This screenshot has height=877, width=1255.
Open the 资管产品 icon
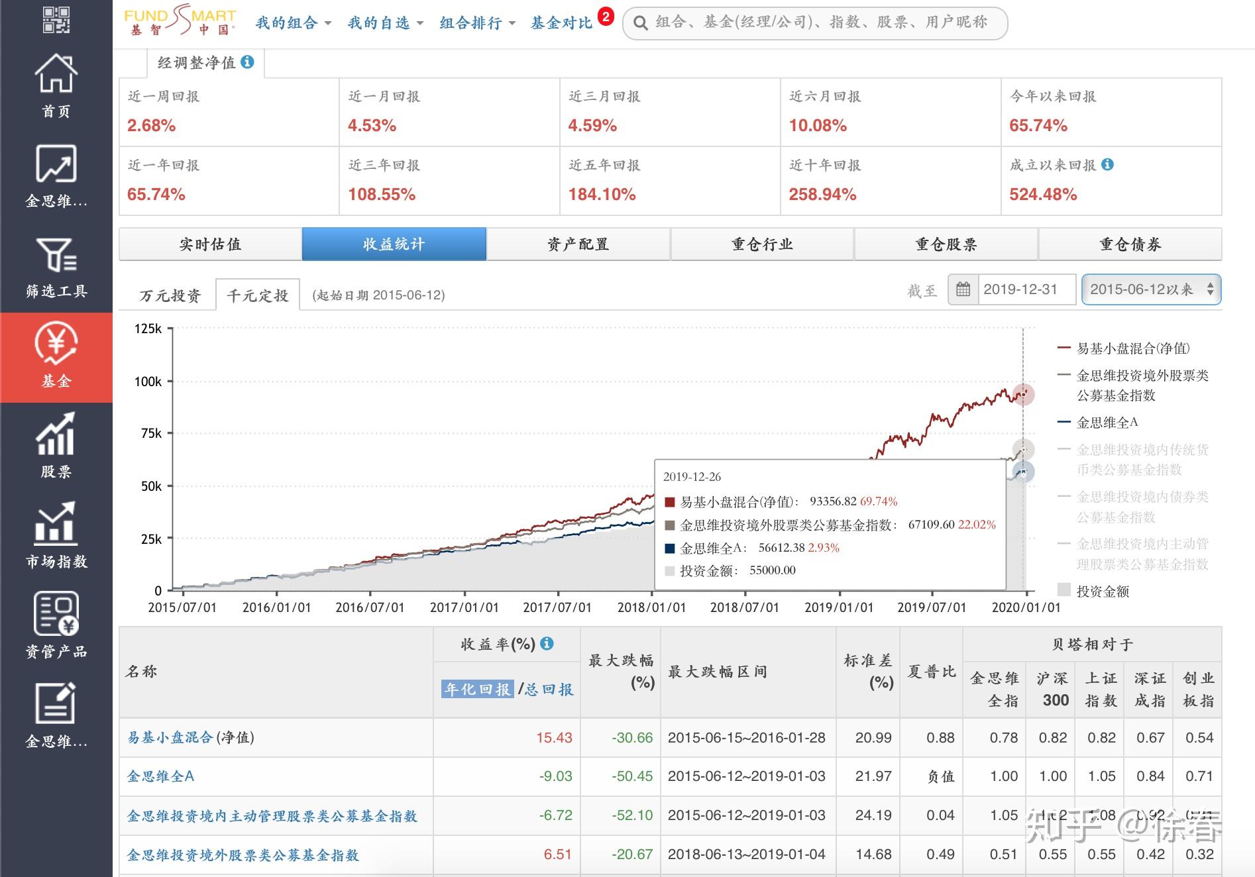coord(56,613)
